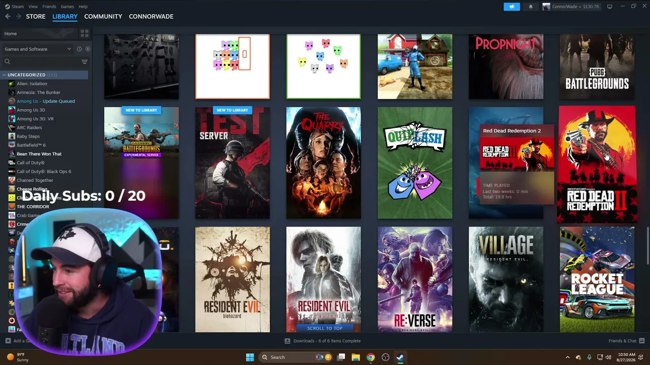The width and height of the screenshot is (650, 365).
Task: Open the Friends menu
Action: point(49,7)
